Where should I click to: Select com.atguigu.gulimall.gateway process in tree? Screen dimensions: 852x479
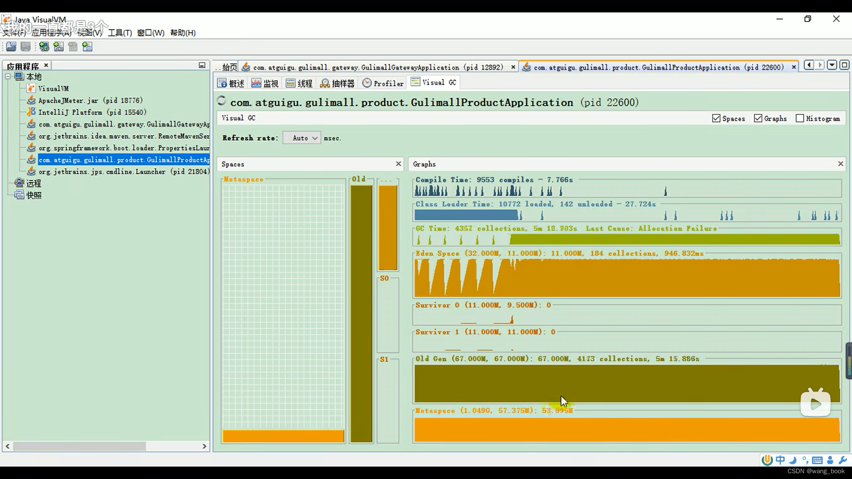[x=124, y=124]
